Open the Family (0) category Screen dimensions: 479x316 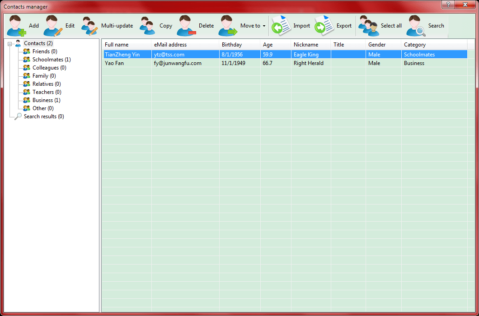point(44,76)
